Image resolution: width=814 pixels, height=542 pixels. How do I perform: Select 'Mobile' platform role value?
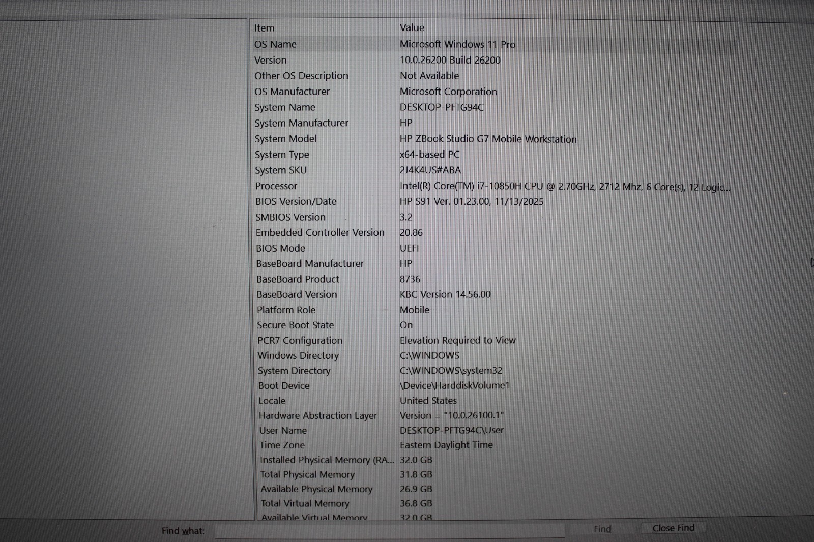pos(414,310)
